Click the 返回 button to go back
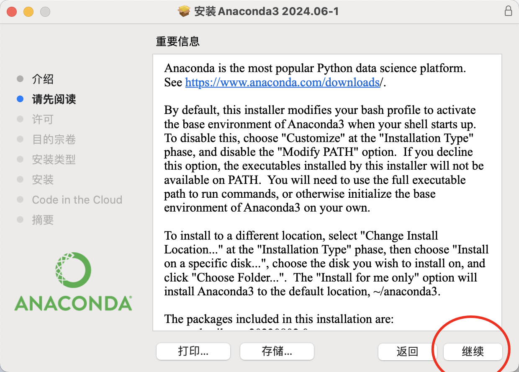Image resolution: width=519 pixels, height=372 pixels. 407,351
